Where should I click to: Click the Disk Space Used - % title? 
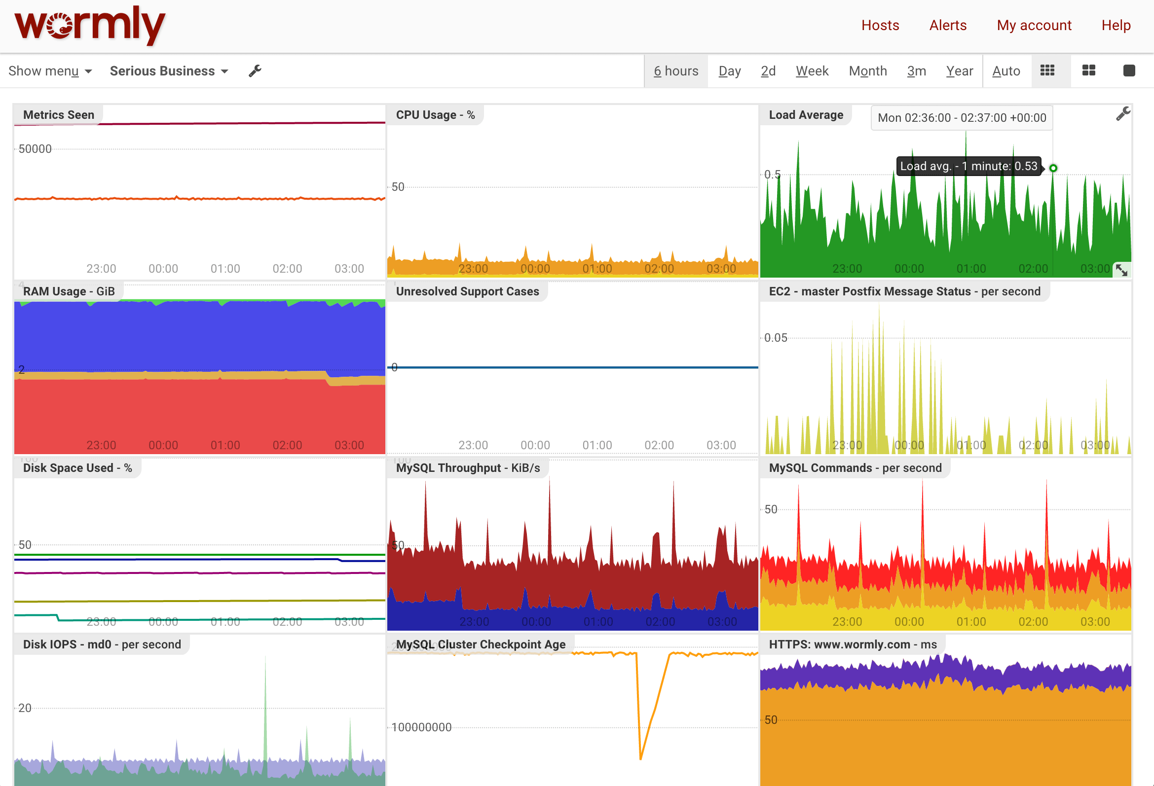77,468
